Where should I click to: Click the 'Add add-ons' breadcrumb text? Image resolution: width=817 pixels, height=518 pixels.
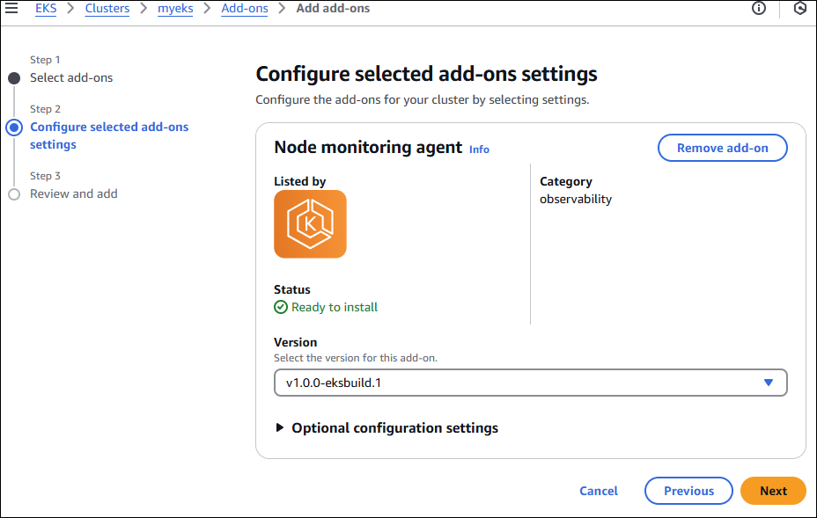point(333,8)
